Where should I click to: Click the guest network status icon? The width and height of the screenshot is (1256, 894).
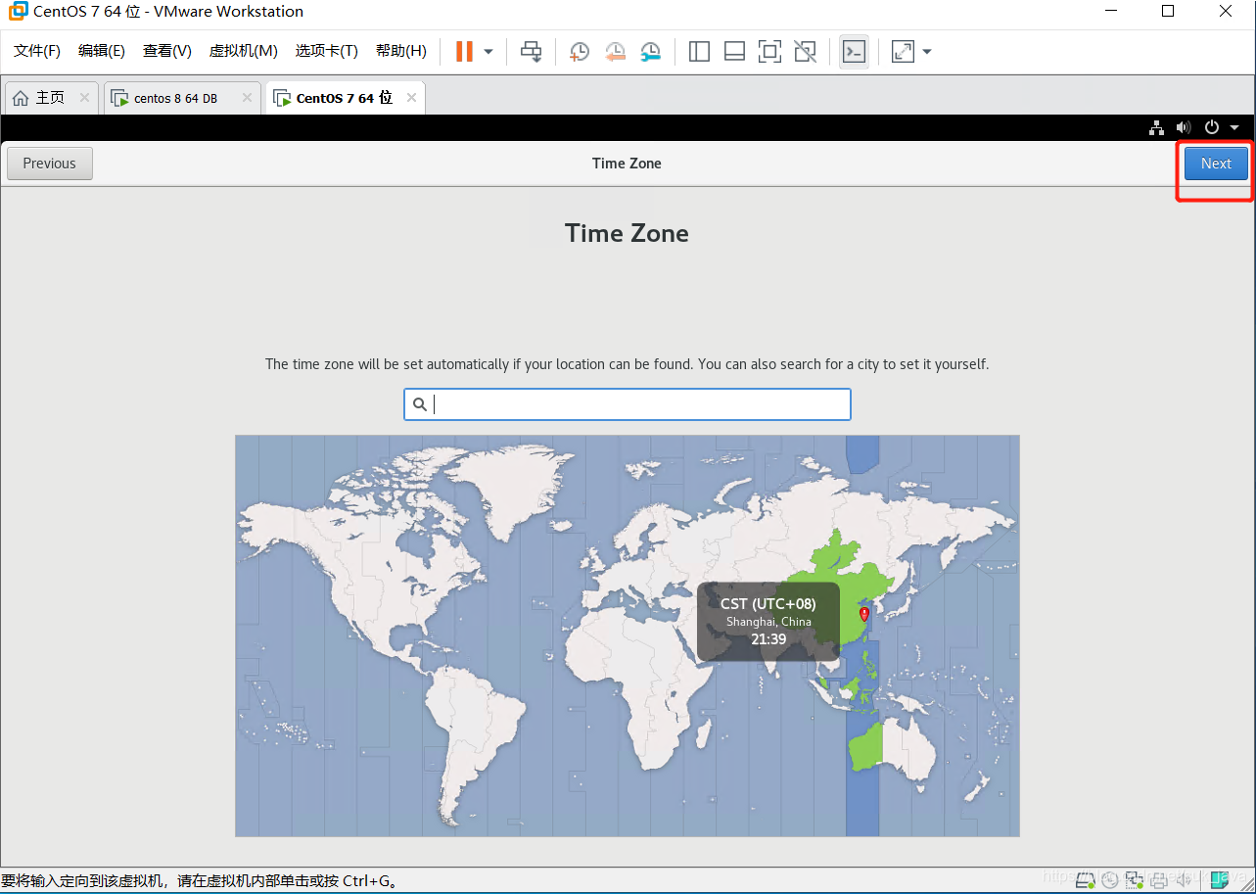[1157, 127]
